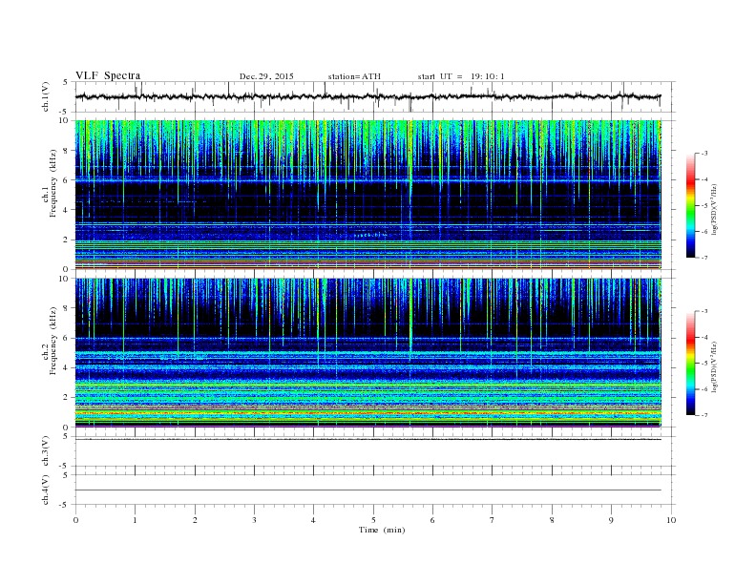Click the ch.1 frequency axis "8" tick label
Screen dimensions: 756x584
(x=66, y=151)
